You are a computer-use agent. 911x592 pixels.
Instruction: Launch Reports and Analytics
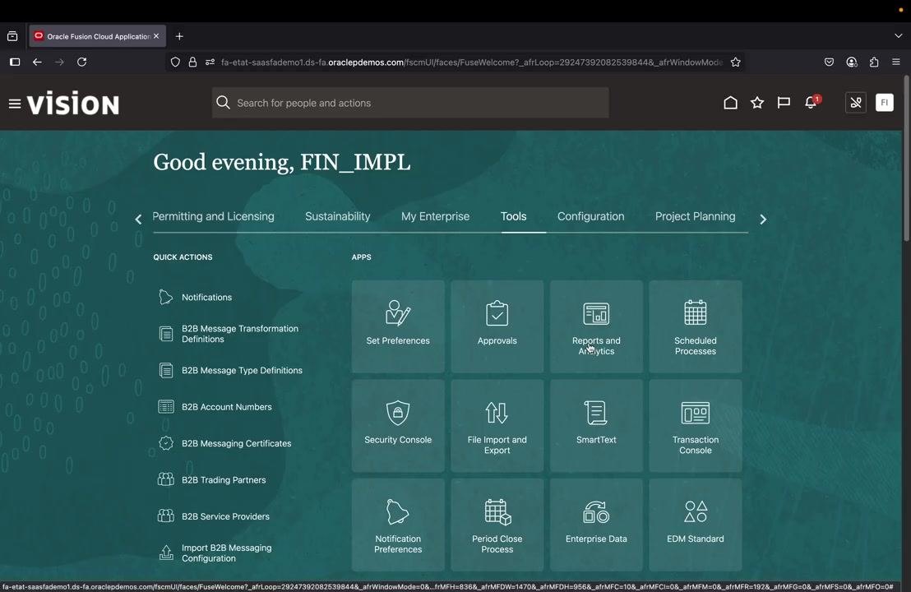(596, 326)
